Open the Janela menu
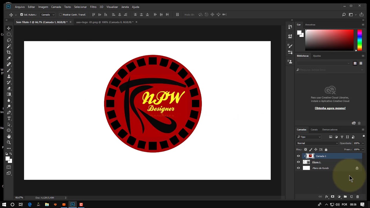The image size is (370, 208). tap(125, 7)
